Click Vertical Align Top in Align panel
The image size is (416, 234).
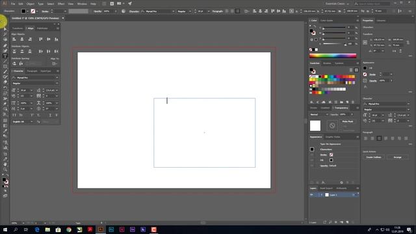40,39
